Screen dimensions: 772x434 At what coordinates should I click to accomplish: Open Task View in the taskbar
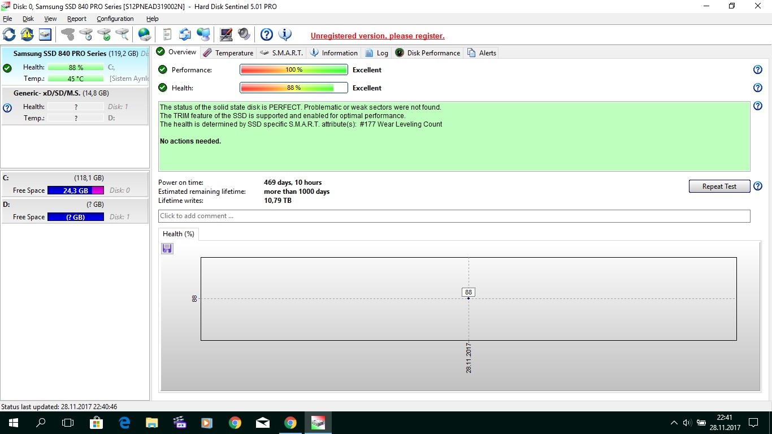pyautogui.click(x=68, y=423)
